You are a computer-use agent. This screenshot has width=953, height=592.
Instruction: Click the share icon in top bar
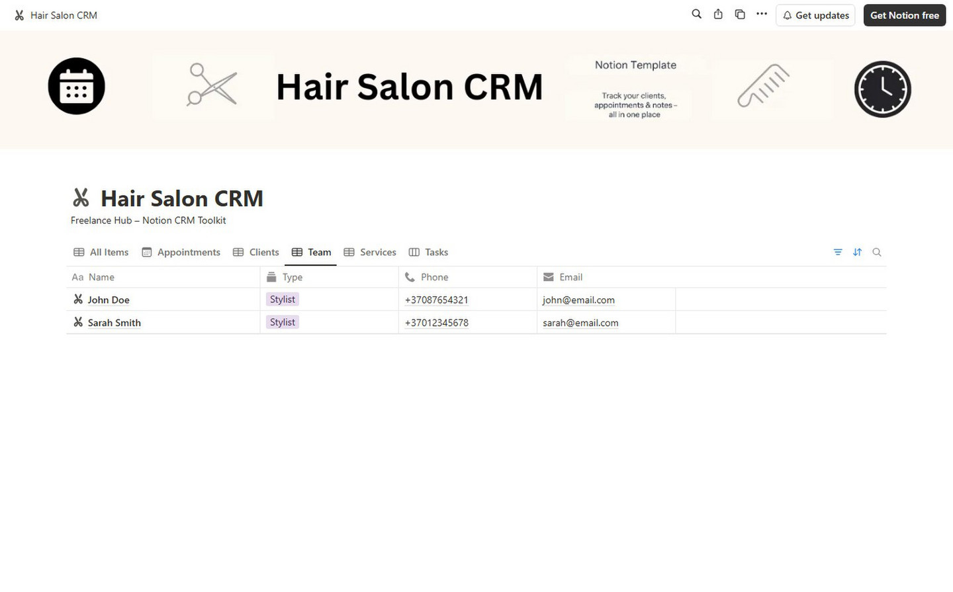tap(718, 14)
